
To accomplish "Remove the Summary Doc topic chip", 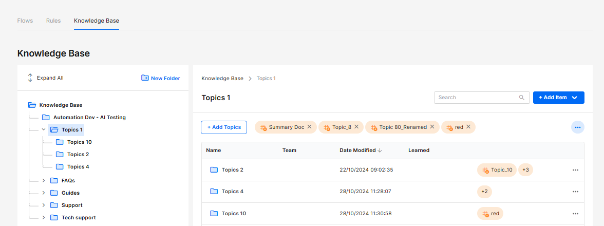I will coord(309,127).
